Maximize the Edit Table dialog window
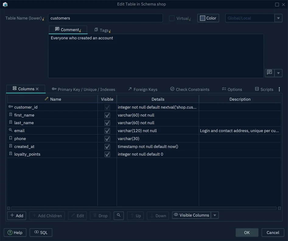 (277, 5)
